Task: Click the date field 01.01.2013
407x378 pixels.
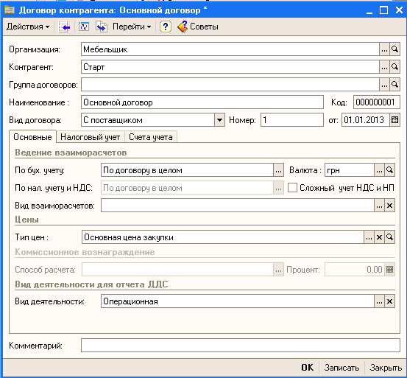Action: pos(366,120)
